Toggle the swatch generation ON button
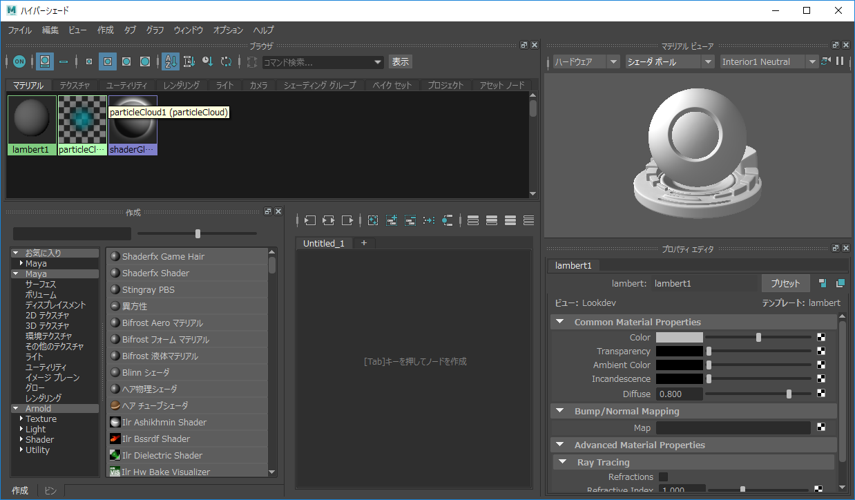855x500 pixels. pyautogui.click(x=19, y=61)
